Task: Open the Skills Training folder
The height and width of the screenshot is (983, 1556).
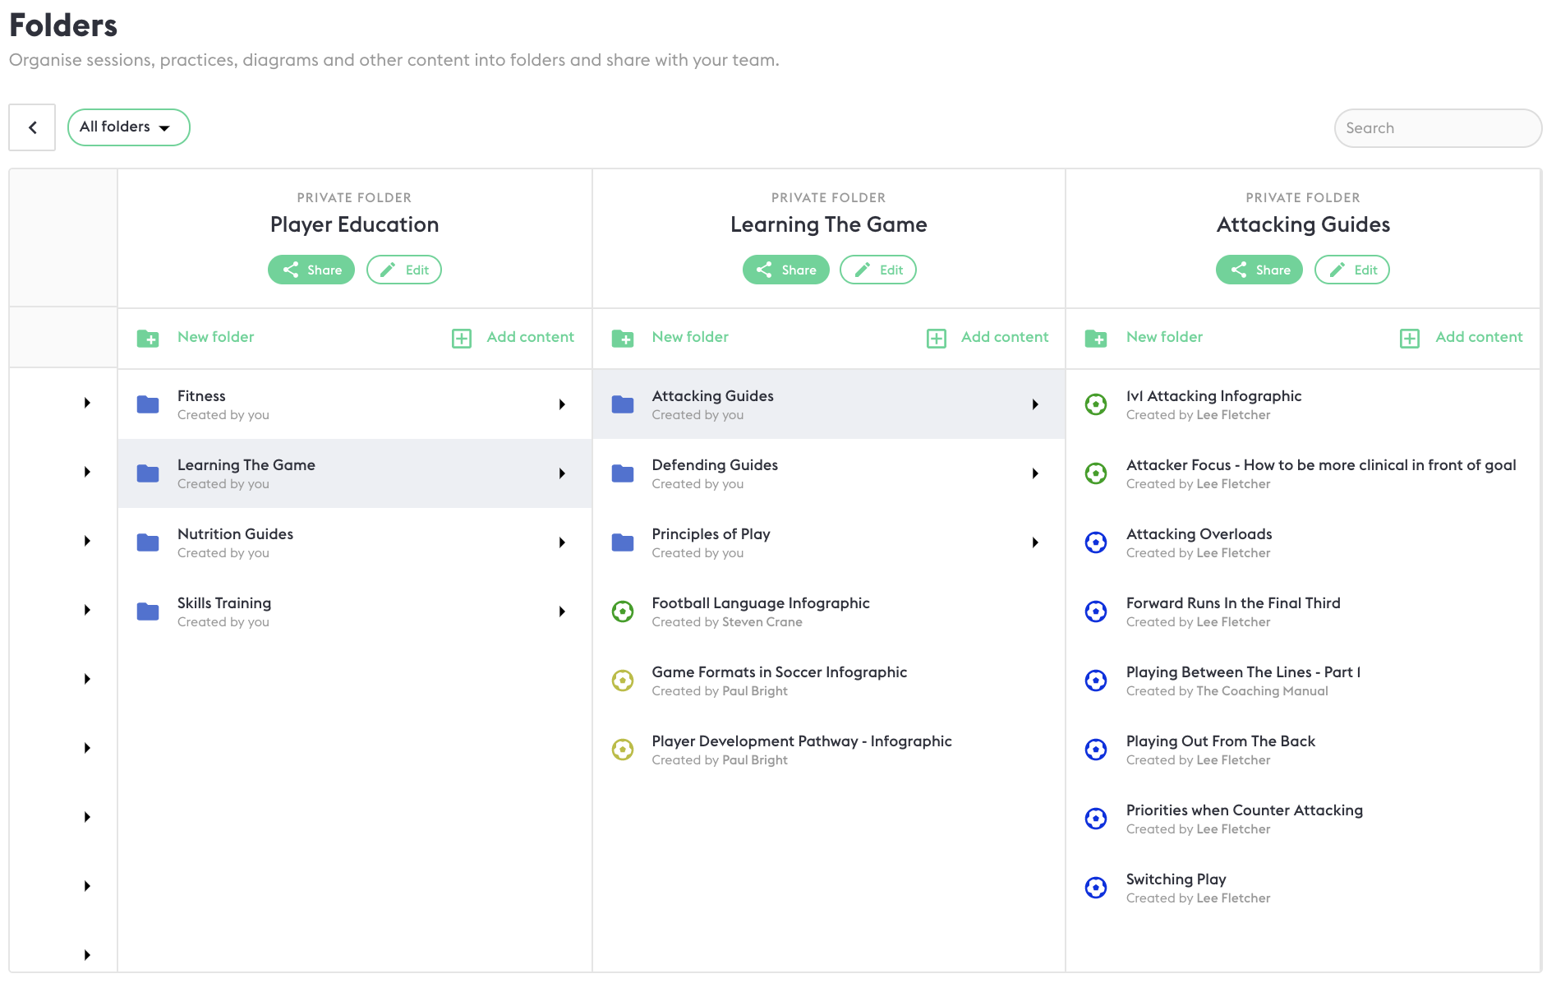Action: click(224, 611)
